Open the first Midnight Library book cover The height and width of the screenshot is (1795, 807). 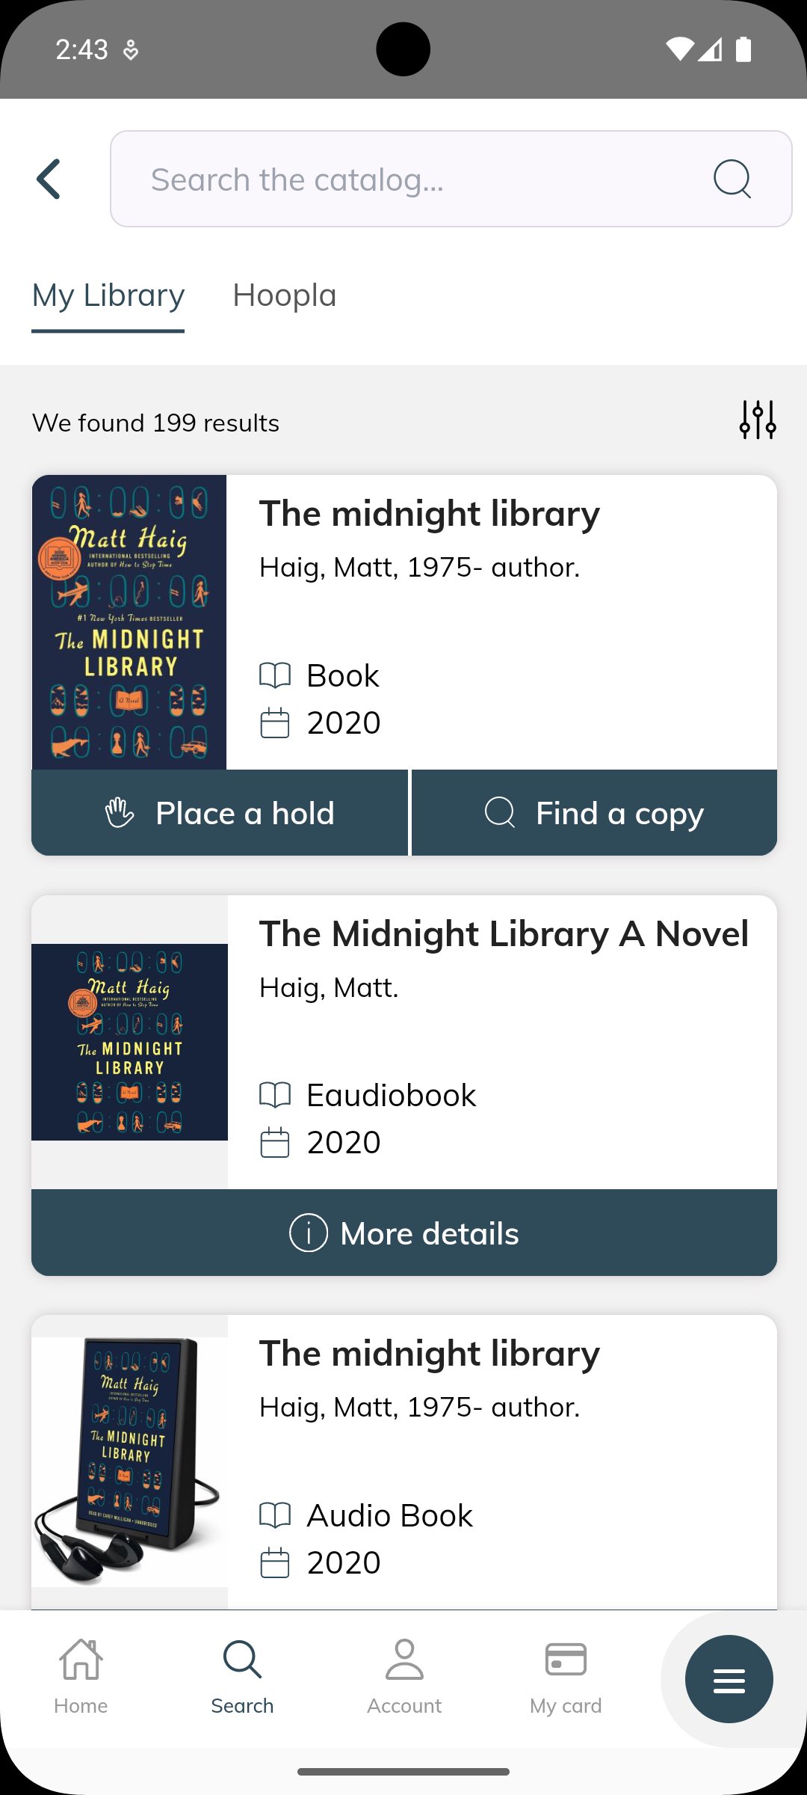[129, 622]
